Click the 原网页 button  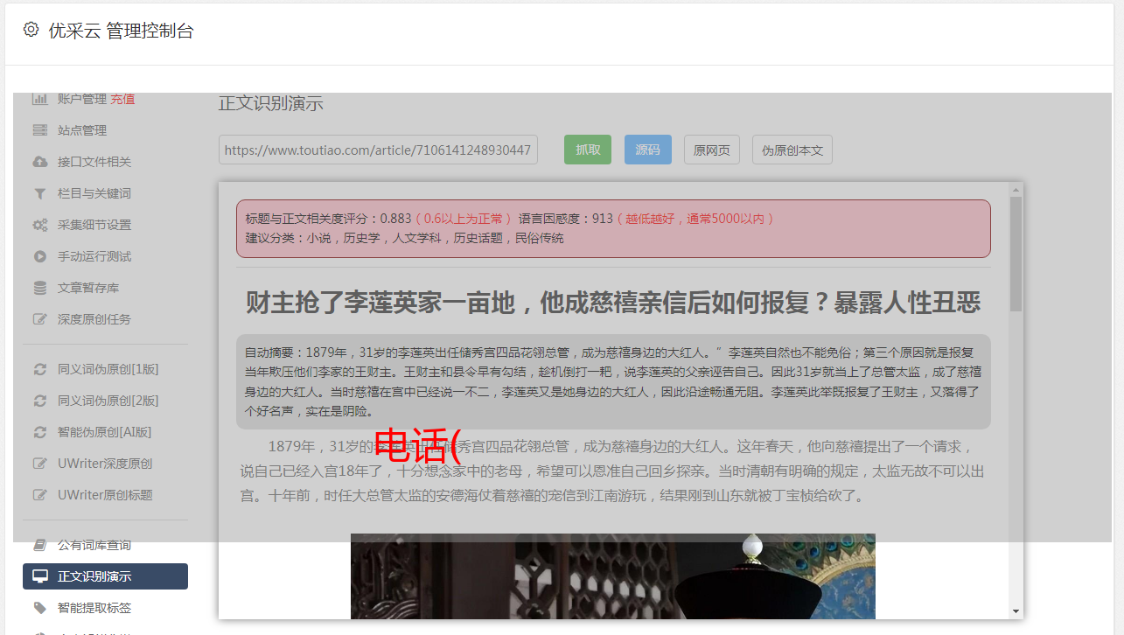coord(712,150)
